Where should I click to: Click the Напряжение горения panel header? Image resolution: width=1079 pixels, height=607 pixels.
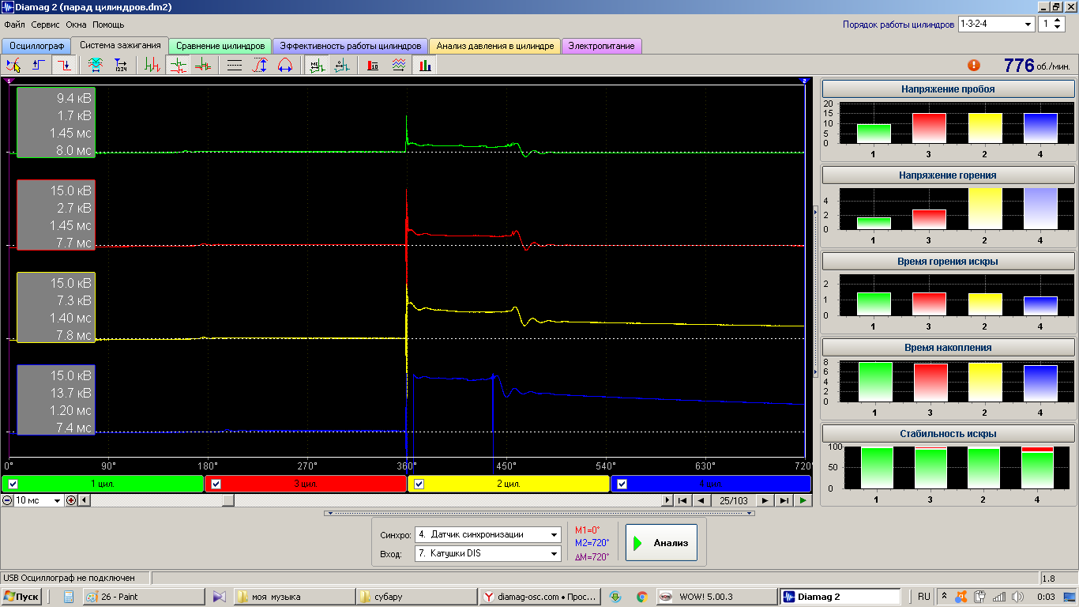pyautogui.click(x=948, y=175)
